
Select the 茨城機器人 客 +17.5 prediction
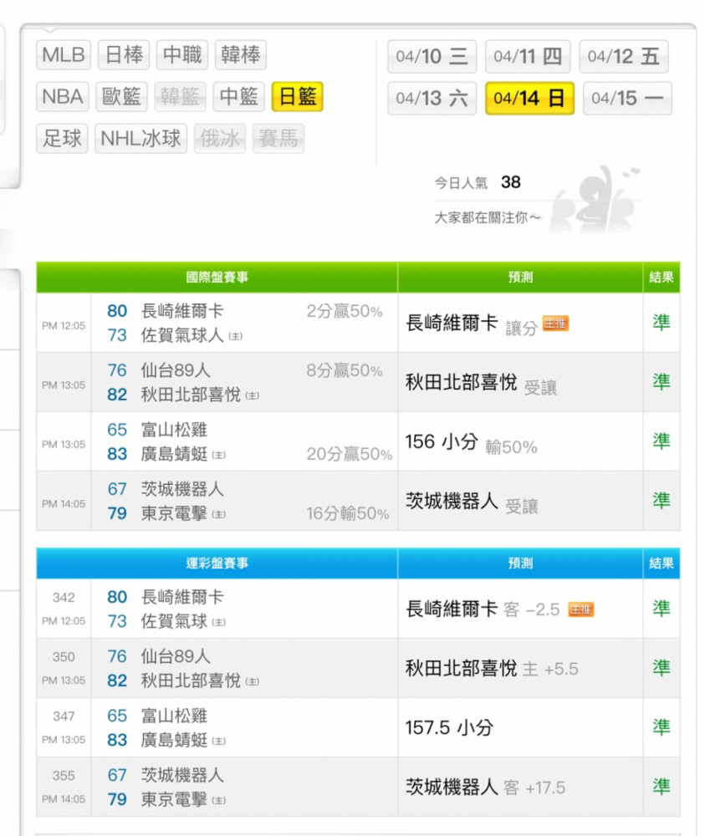point(485,788)
